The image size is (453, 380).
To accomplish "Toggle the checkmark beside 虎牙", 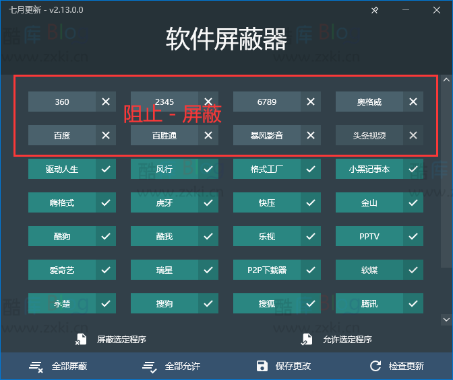I will (208, 202).
